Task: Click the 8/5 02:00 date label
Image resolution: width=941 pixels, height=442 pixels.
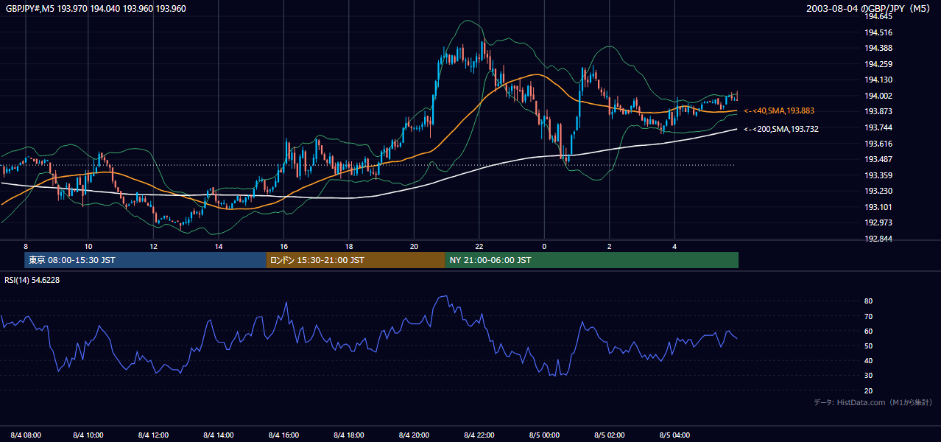Action: click(x=610, y=435)
